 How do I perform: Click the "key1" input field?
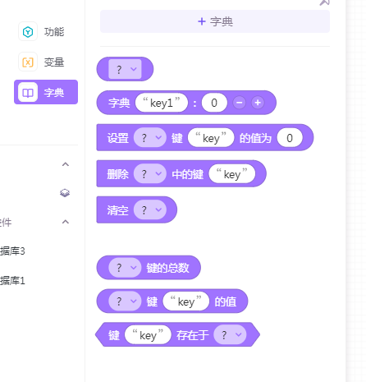pyautogui.click(x=162, y=103)
